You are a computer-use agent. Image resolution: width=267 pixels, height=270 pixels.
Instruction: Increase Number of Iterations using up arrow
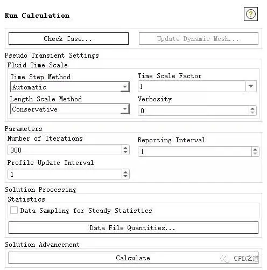click(x=125, y=148)
